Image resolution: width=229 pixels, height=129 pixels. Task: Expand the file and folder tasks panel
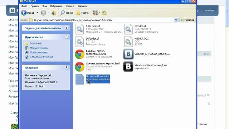pos(67,28)
